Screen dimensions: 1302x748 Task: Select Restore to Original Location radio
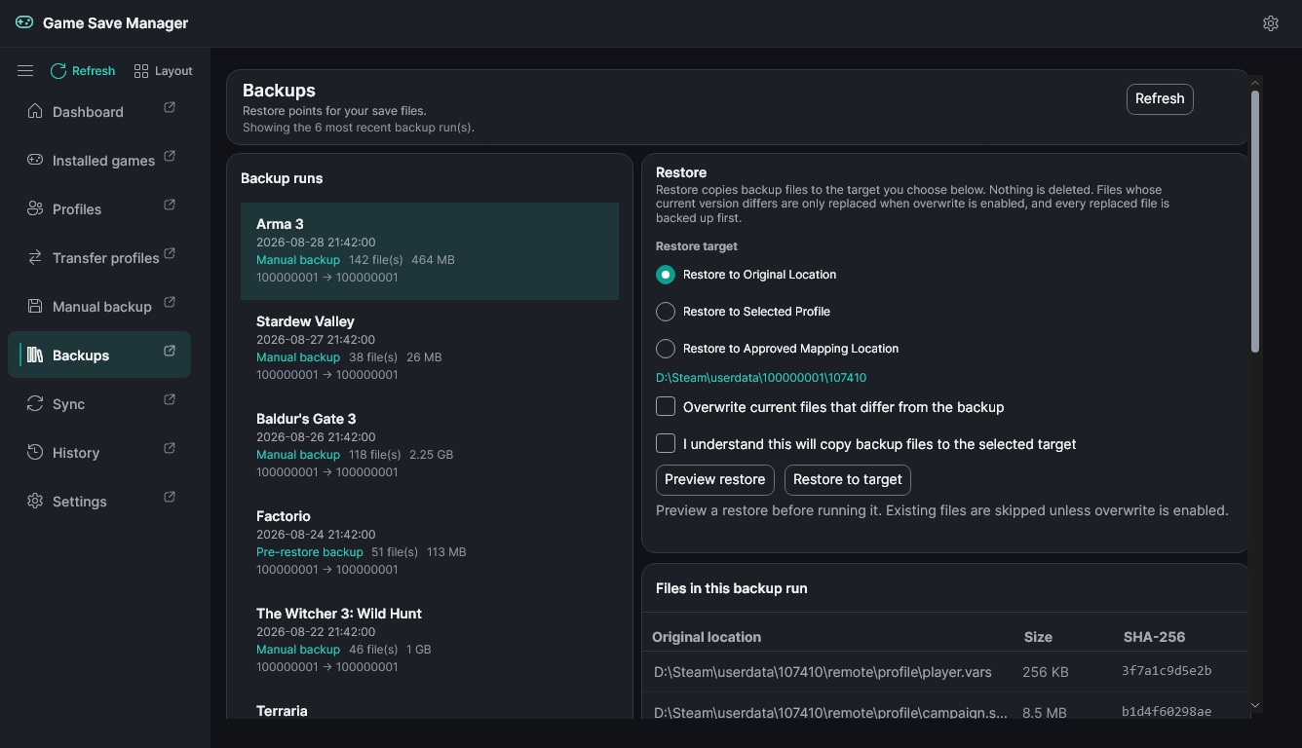666,275
